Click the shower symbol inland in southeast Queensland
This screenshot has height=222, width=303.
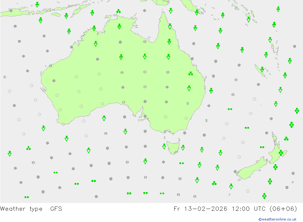[189, 88]
